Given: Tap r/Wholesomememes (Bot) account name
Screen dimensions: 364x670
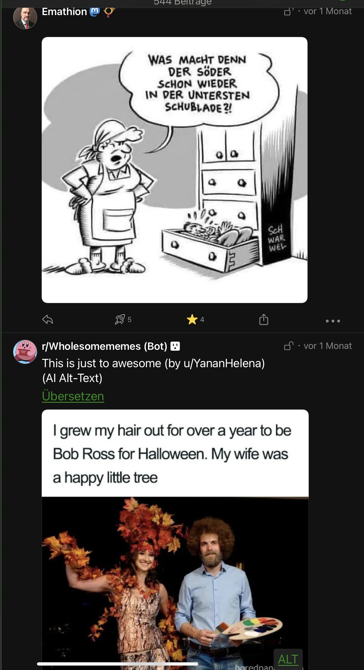Looking at the screenshot, I should point(104,346).
